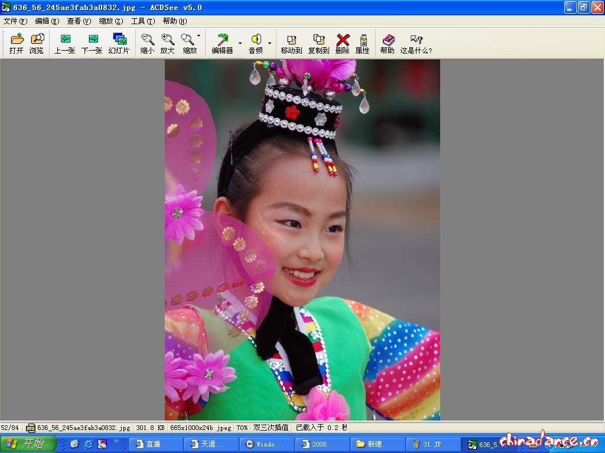Click the 开始 Start button

(x=28, y=444)
